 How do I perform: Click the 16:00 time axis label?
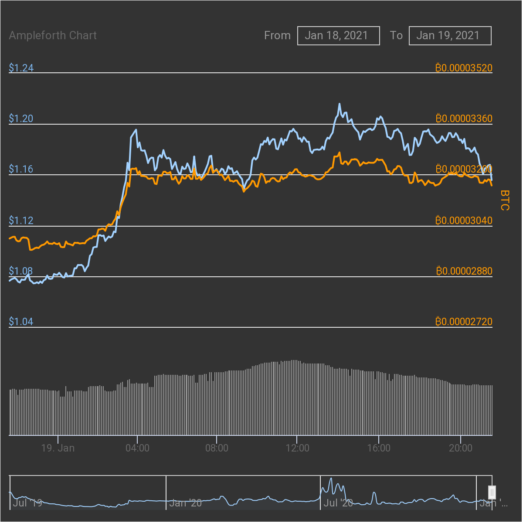click(x=379, y=448)
